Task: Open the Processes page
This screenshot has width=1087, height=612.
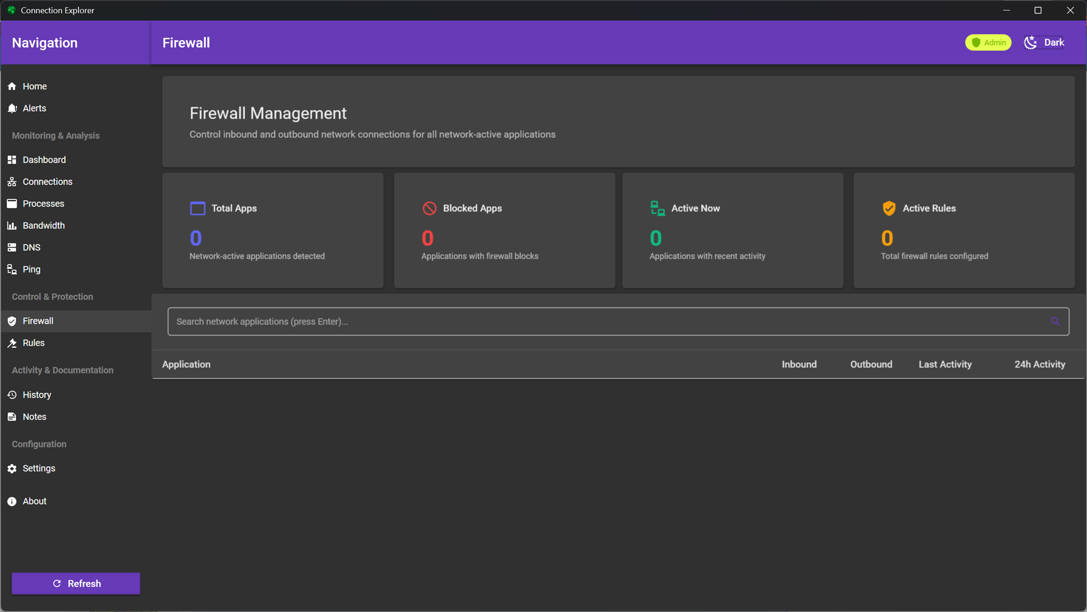Action: click(43, 203)
